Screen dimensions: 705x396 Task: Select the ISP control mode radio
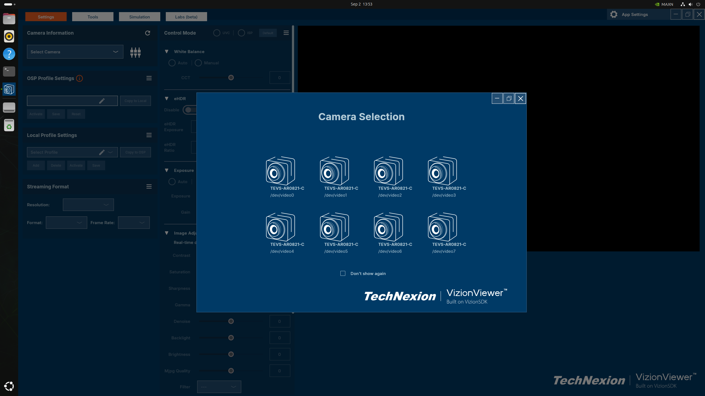(241, 33)
